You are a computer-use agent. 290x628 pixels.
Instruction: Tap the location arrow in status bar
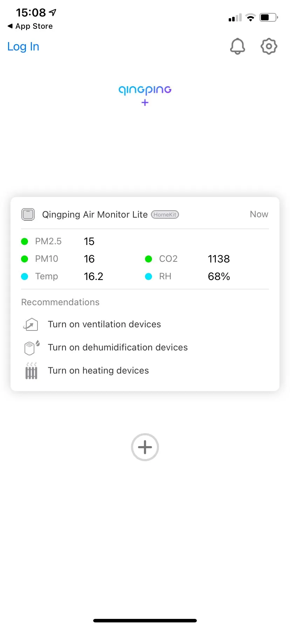pyautogui.click(x=53, y=12)
